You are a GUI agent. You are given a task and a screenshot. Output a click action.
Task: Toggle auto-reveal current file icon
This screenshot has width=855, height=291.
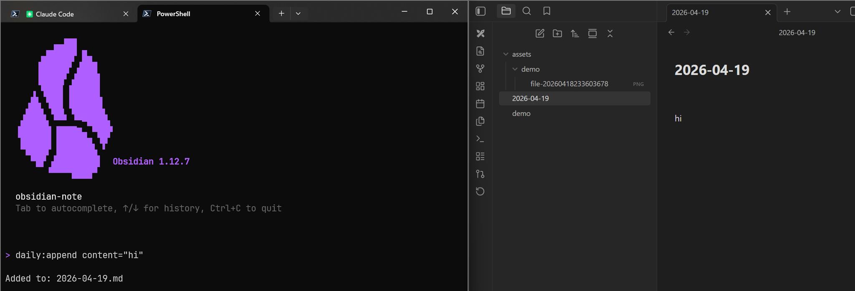click(x=592, y=33)
